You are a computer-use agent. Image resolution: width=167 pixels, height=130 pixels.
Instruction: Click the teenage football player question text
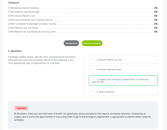tap(41, 60)
